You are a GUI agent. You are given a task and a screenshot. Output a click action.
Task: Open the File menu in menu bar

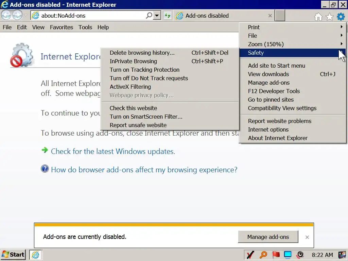coord(7,27)
